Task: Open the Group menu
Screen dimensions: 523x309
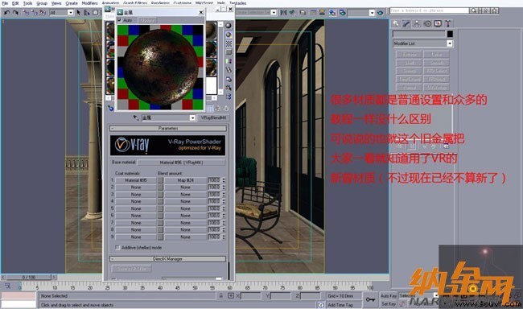Action: click(42, 3)
